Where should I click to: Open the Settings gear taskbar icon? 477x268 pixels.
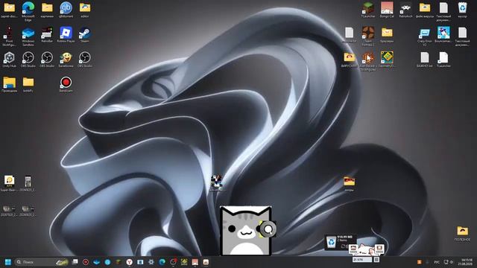point(151,262)
